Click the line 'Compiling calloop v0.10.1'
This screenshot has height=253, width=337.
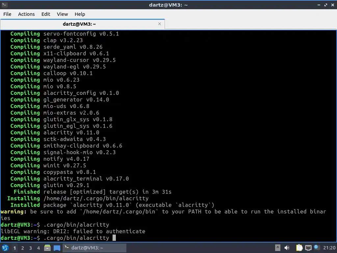point(51,73)
